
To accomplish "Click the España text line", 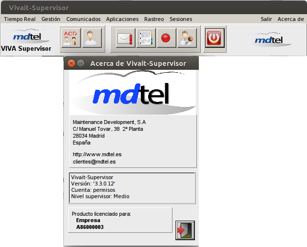I will tap(82, 143).
